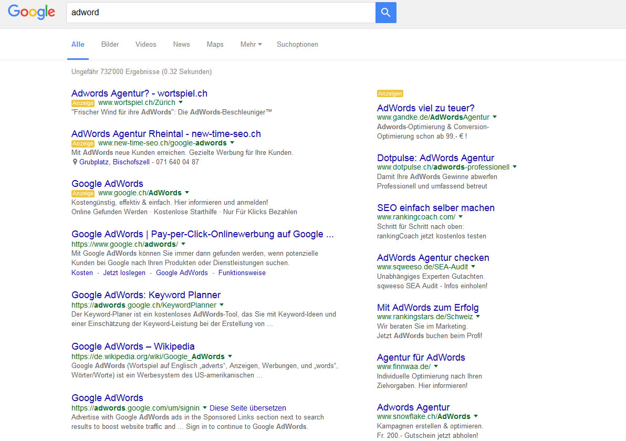This screenshot has height=441, width=626.
Task: Expand the arrow beside adwords.google.ch/KeywordPlanner
Action: point(222,305)
